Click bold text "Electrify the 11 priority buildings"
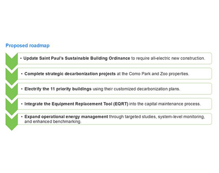219x173 pixels. pyautogui.click(x=58, y=89)
